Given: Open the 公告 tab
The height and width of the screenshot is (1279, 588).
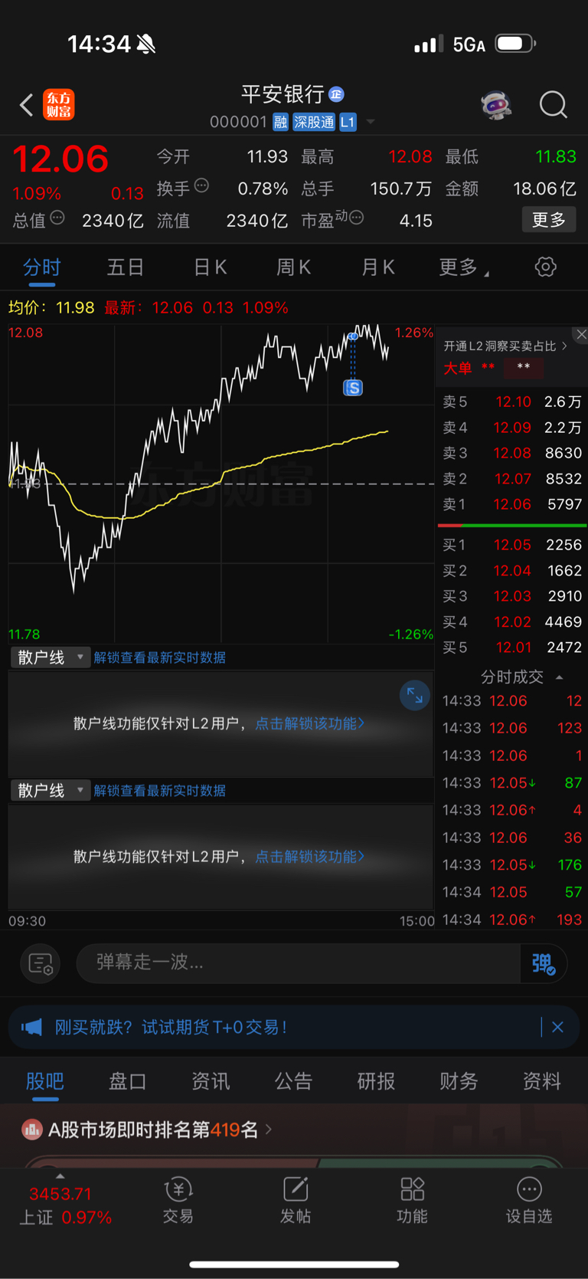Looking at the screenshot, I should click(x=294, y=1081).
